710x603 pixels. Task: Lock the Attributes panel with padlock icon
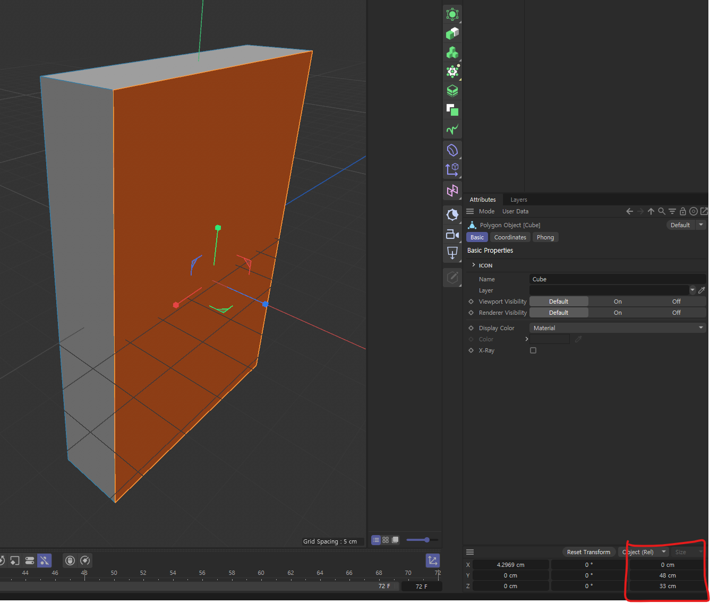click(x=683, y=211)
